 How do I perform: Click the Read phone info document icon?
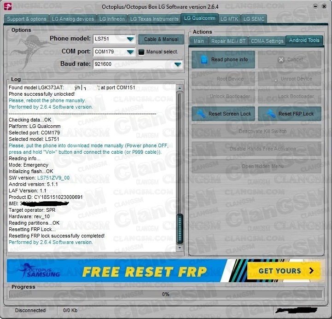[x=204, y=59]
